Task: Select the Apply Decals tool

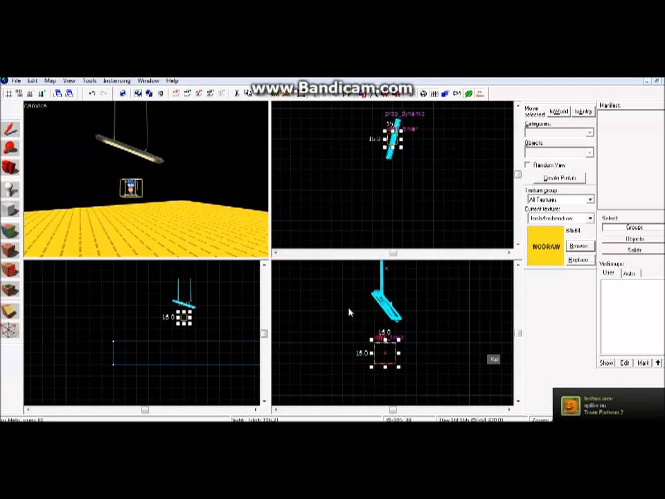Action: pyautogui.click(x=11, y=270)
